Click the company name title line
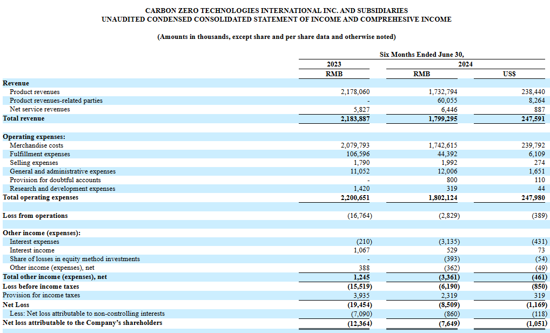This screenshot has height=333, width=550. coord(277,10)
